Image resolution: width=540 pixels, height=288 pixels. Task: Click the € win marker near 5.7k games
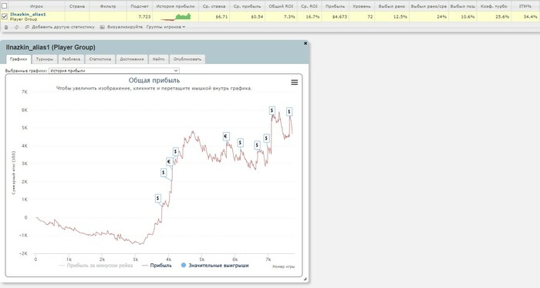tap(226, 137)
